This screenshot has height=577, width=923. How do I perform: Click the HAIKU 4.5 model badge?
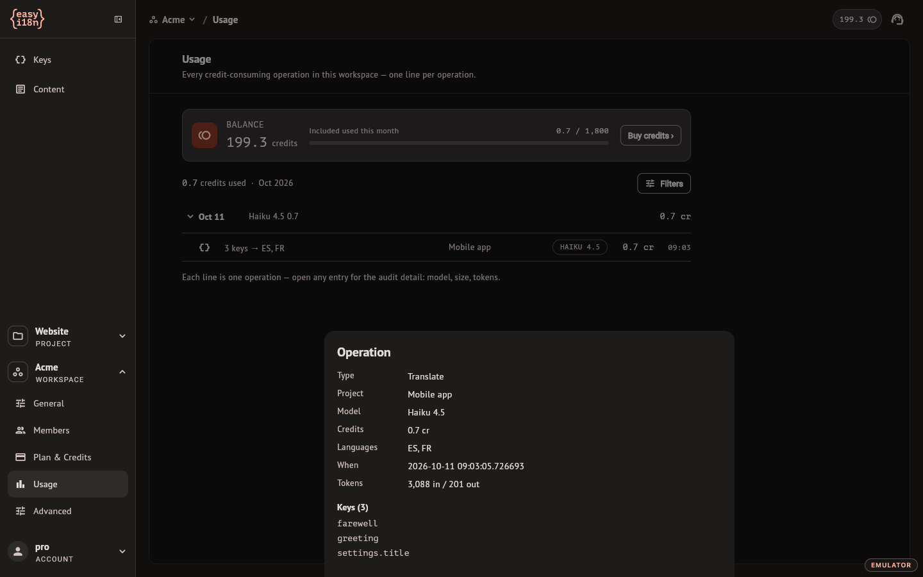(x=580, y=247)
